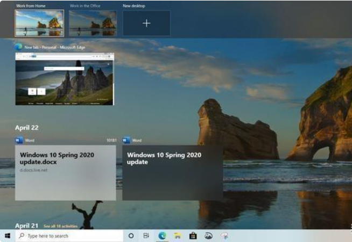
Task: Click the Type here to search box
Action: 69,236
